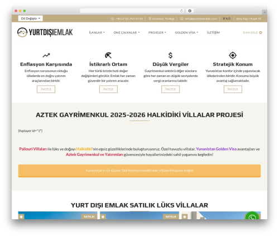
Task: Open the Paliouri Villaları link
Action: [x=33, y=149]
